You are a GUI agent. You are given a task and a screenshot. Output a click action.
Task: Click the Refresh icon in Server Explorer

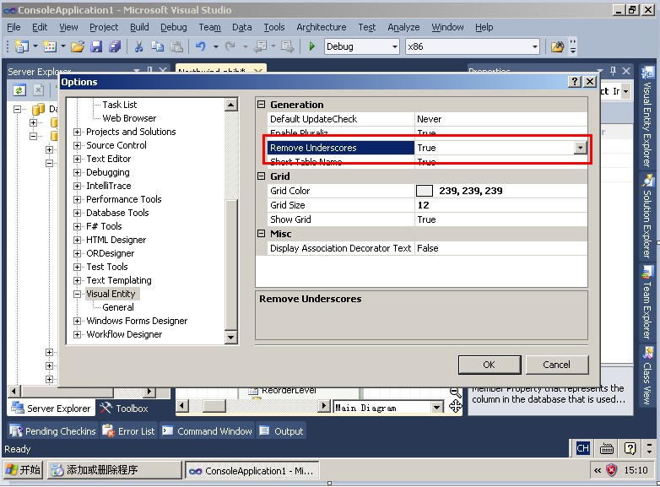tap(19, 89)
